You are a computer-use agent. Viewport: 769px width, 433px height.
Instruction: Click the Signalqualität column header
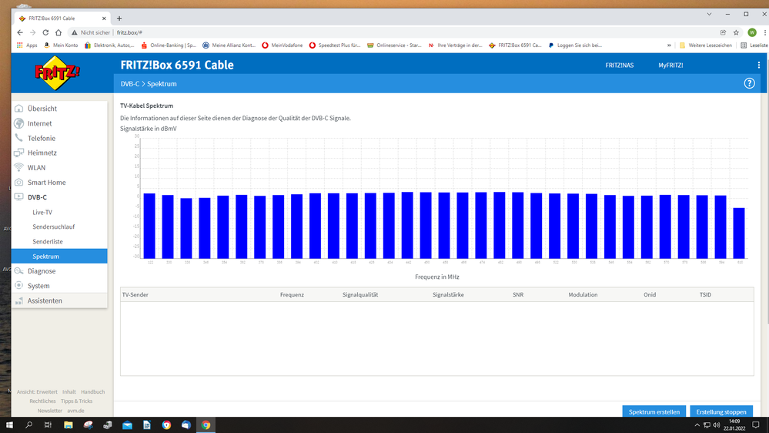pos(360,294)
